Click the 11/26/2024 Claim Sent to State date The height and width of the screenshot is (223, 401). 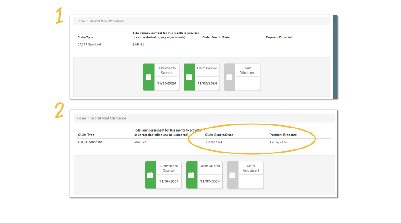pyautogui.click(x=213, y=142)
